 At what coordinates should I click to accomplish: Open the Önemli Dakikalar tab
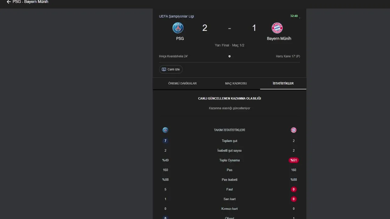(183, 83)
